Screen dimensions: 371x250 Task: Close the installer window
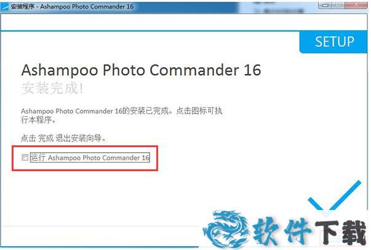pos(356,5)
